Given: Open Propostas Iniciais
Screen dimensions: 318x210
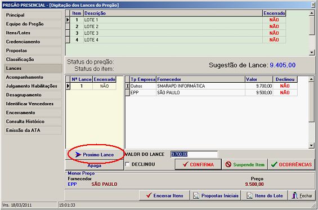Looking at the screenshot, I should [216, 196].
